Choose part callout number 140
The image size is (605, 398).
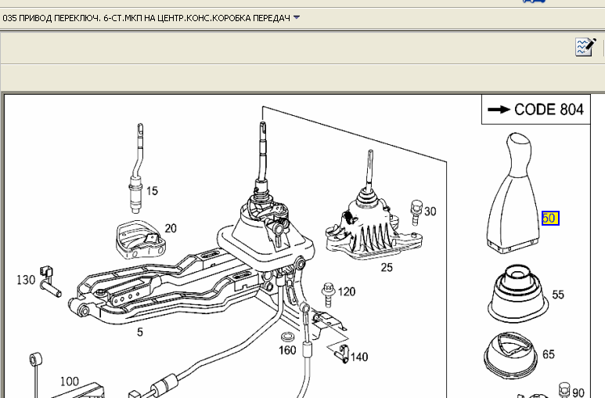click(358, 357)
